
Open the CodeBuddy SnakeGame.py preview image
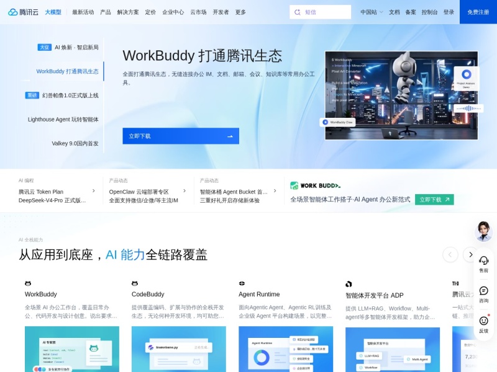coord(179,349)
